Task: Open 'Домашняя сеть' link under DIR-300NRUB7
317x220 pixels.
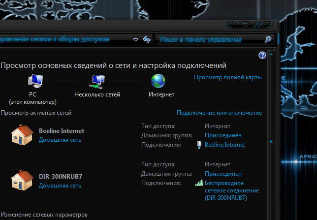Action: coord(60,186)
